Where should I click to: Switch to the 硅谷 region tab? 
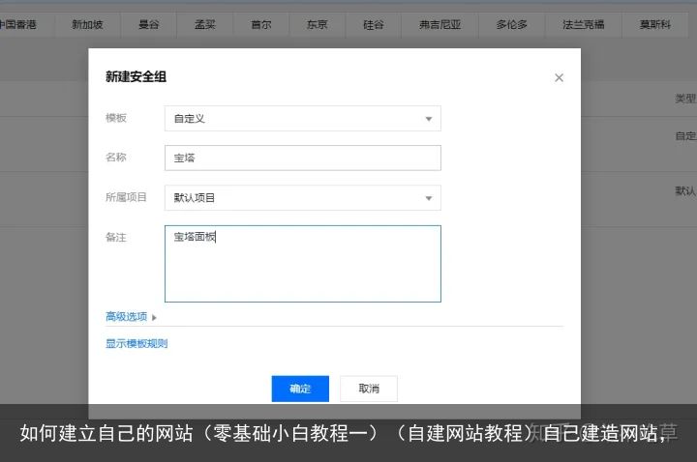click(373, 25)
